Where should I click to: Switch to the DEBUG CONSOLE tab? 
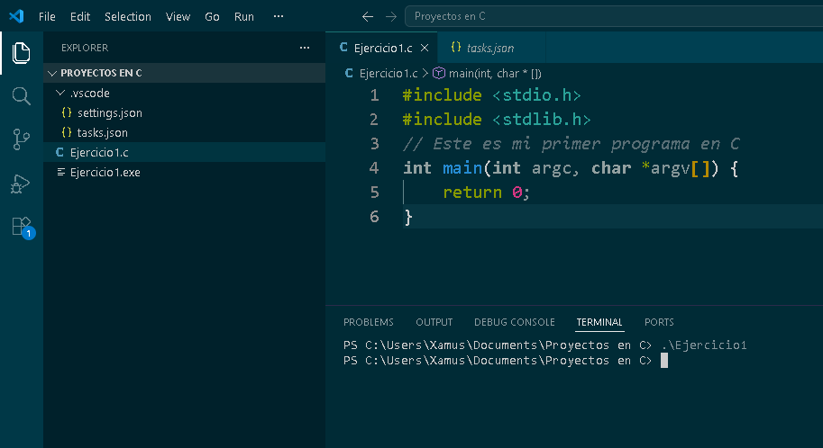coord(515,322)
